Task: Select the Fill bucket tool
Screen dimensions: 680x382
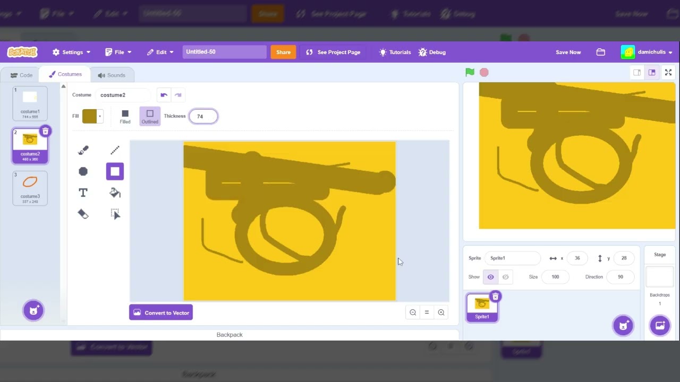Action: [115, 193]
